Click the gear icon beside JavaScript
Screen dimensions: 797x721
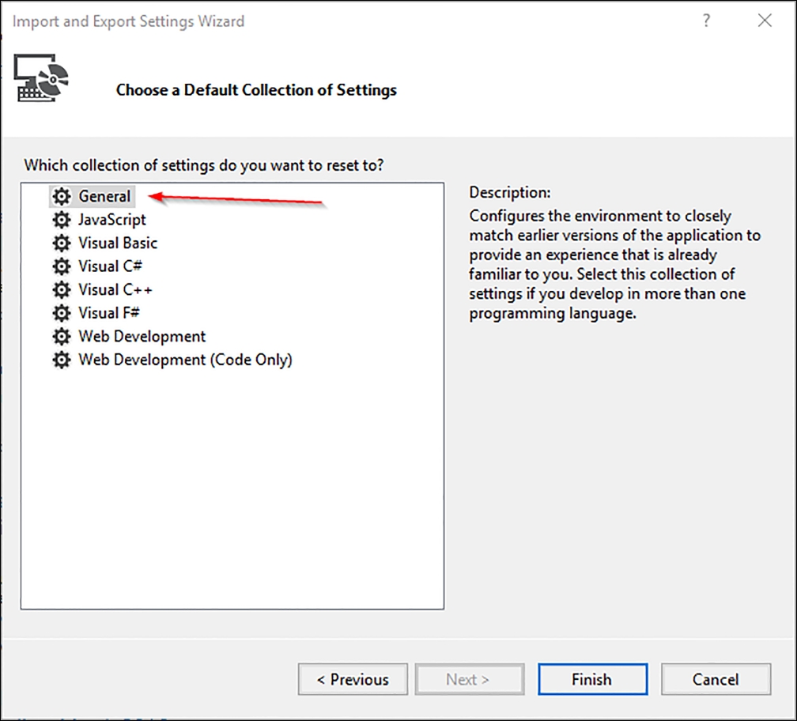coord(62,220)
